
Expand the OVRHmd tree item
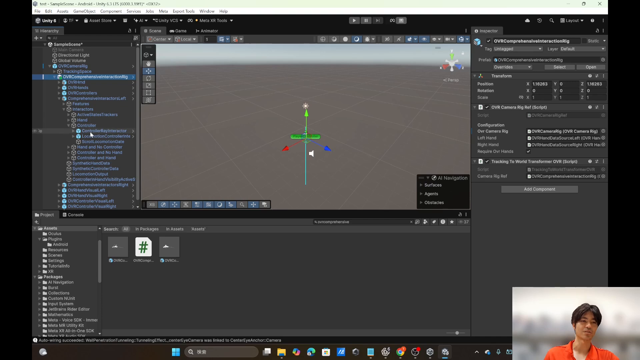[x=59, y=82]
